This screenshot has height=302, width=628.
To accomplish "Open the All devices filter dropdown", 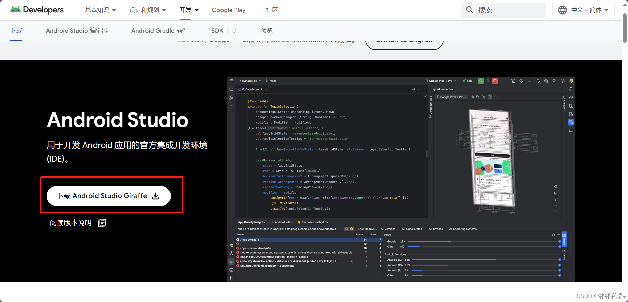I will coord(437,229).
